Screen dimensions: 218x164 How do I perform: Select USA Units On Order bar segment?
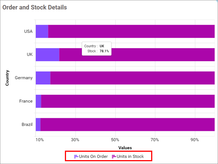[42, 31]
